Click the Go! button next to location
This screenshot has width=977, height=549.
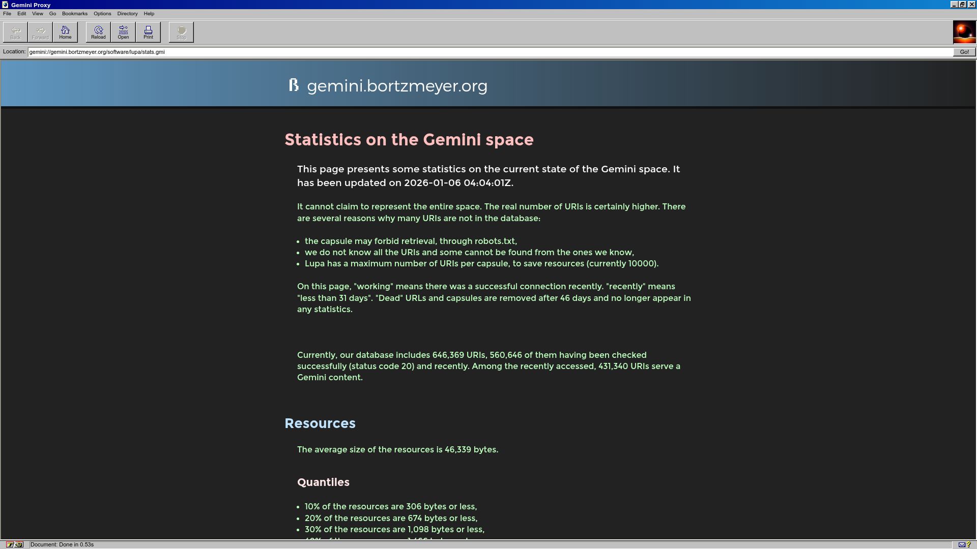[964, 52]
